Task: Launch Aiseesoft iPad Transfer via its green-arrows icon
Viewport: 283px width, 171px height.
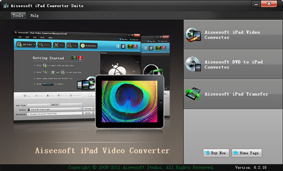Action: point(193,94)
